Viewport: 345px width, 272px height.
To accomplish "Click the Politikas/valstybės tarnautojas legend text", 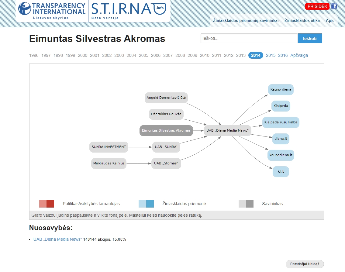I will [x=91, y=204].
